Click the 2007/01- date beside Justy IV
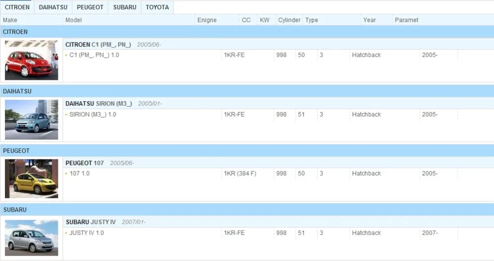The image size is (494, 261). click(x=133, y=222)
